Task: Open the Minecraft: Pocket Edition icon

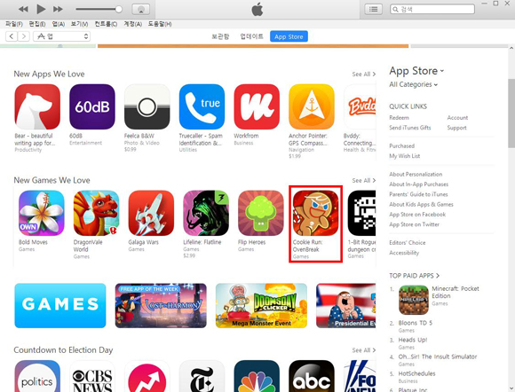Action: click(414, 300)
